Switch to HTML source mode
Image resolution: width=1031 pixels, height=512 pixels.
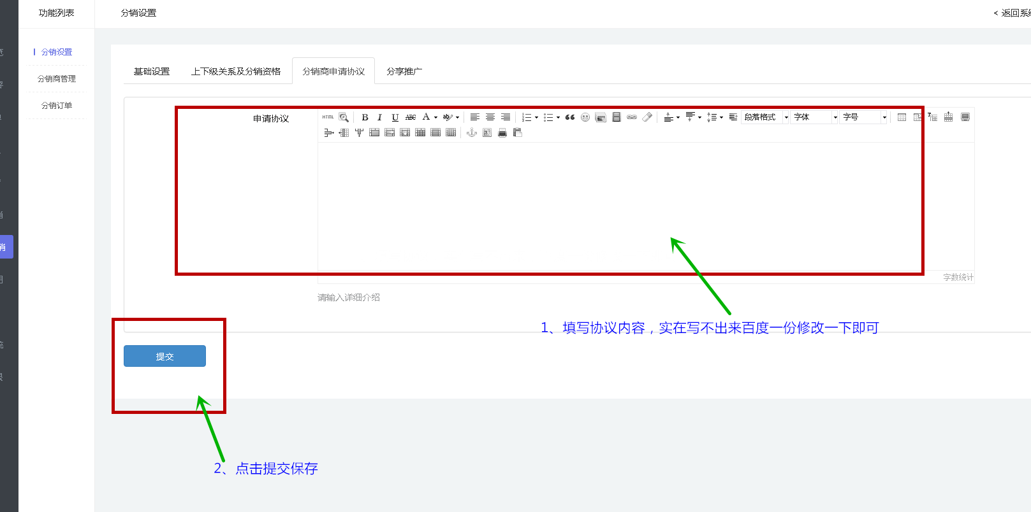[x=328, y=117]
